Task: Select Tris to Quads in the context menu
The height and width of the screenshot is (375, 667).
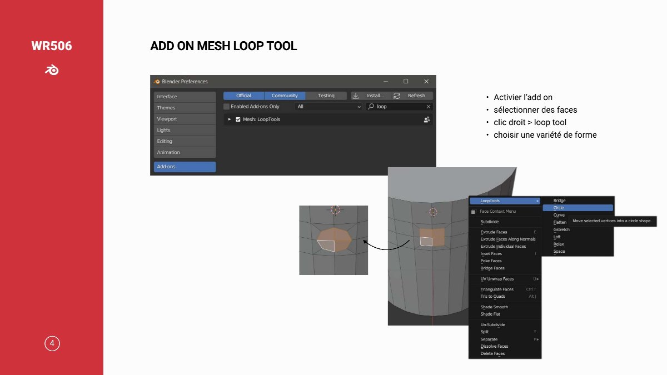Action: tap(505, 296)
